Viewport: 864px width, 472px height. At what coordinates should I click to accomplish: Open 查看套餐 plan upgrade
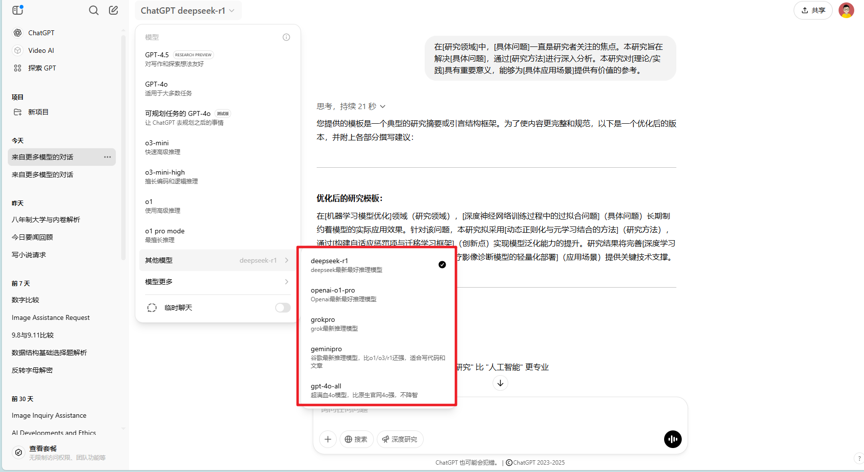click(x=62, y=452)
